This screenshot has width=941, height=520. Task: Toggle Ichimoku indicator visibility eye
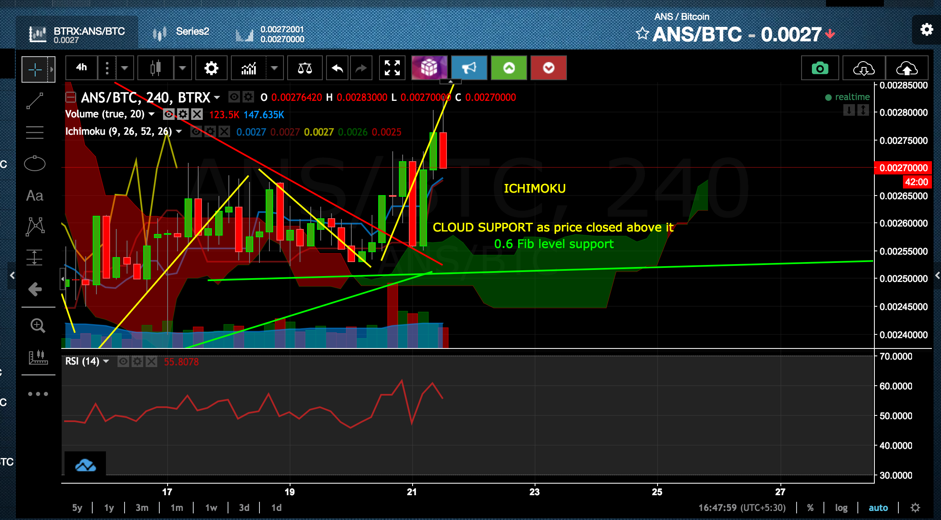pos(196,131)
